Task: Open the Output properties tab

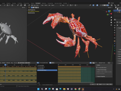Action: click(114, 28)
